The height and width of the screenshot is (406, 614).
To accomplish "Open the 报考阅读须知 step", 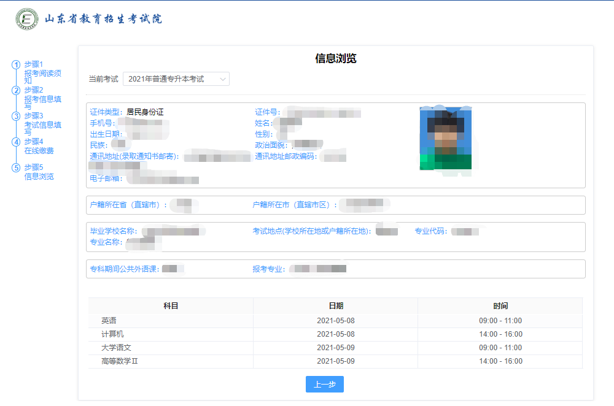I will point(42,76).
